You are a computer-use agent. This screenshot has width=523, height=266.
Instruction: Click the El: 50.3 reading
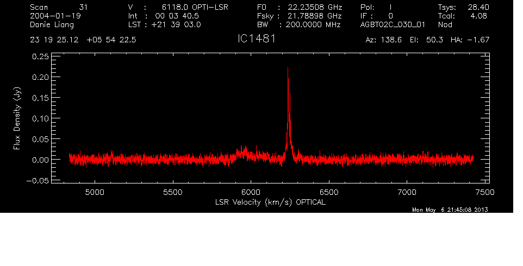tap(426, 40)
